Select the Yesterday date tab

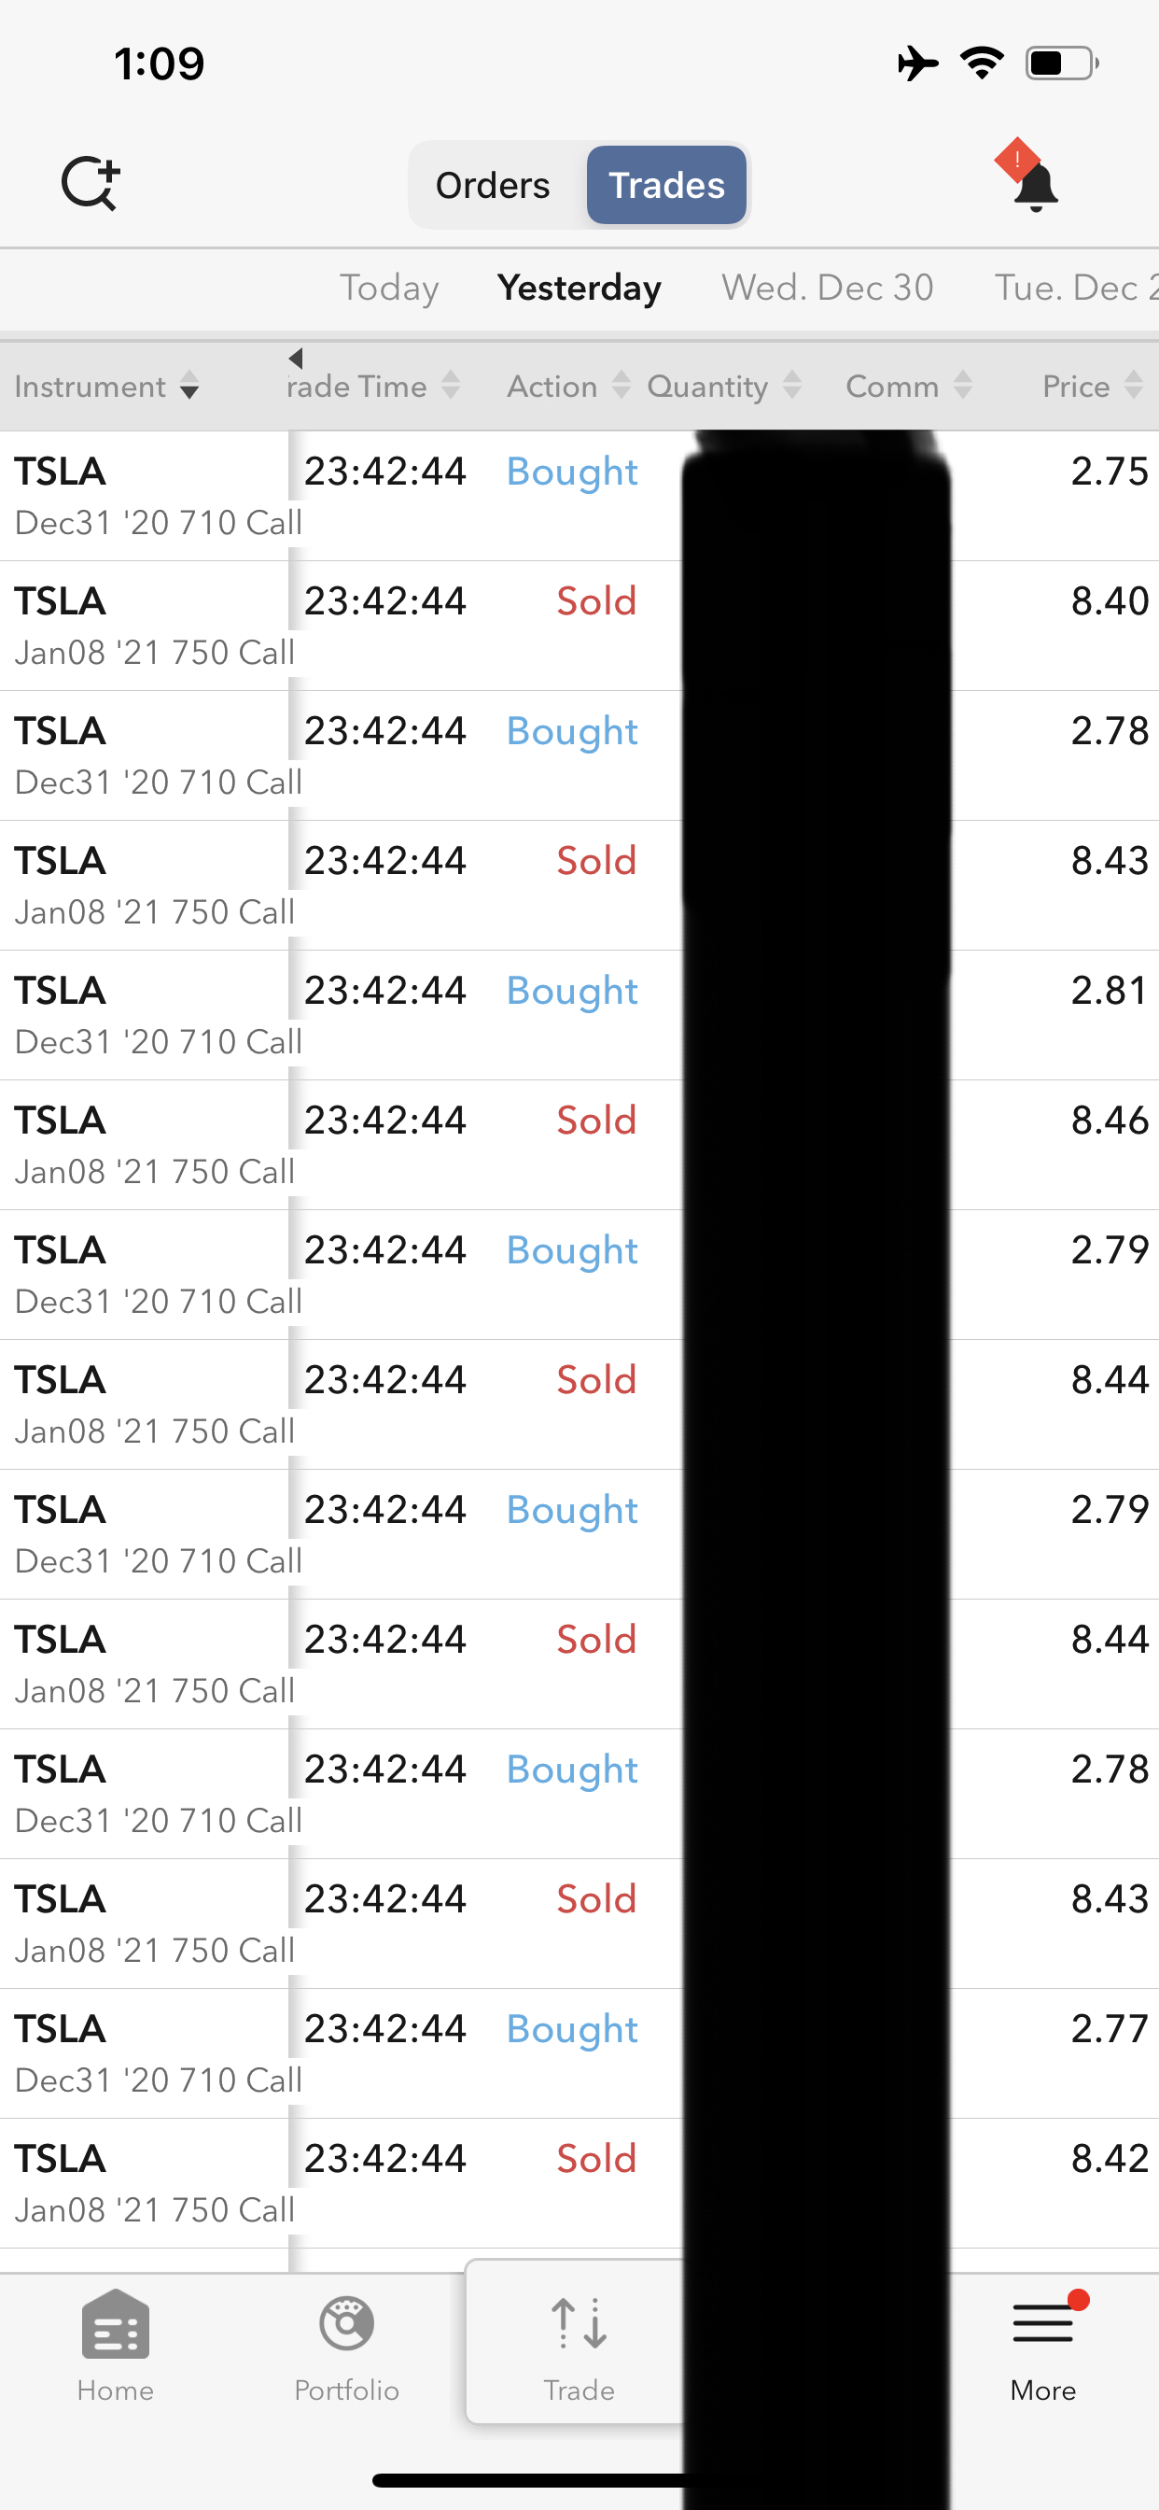579,289
